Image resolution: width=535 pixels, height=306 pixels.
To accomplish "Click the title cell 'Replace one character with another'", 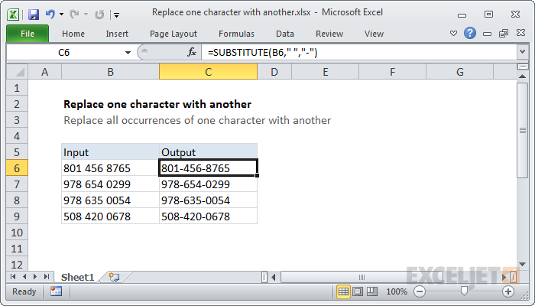I will 157,104.
